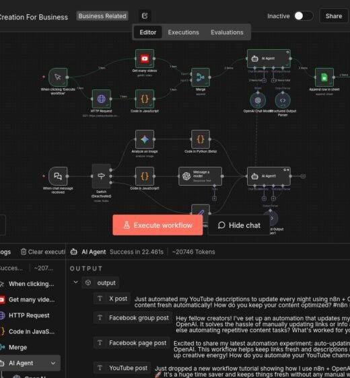350x378 pixels.
Task: Switch to the Editor tab
Action: pyautogui.click(x=148, y=32)
